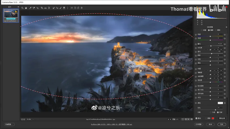Click the 完成 (Done) button
This screenshot has width=230, height=129.
(222, 124)
